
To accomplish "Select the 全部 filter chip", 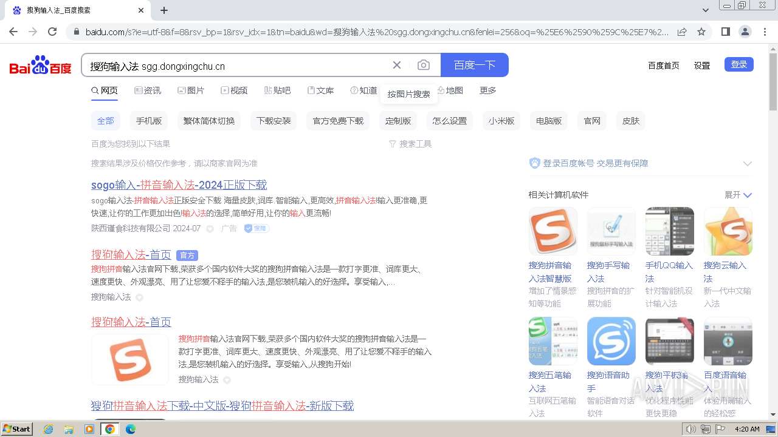I will pos(106,121).
